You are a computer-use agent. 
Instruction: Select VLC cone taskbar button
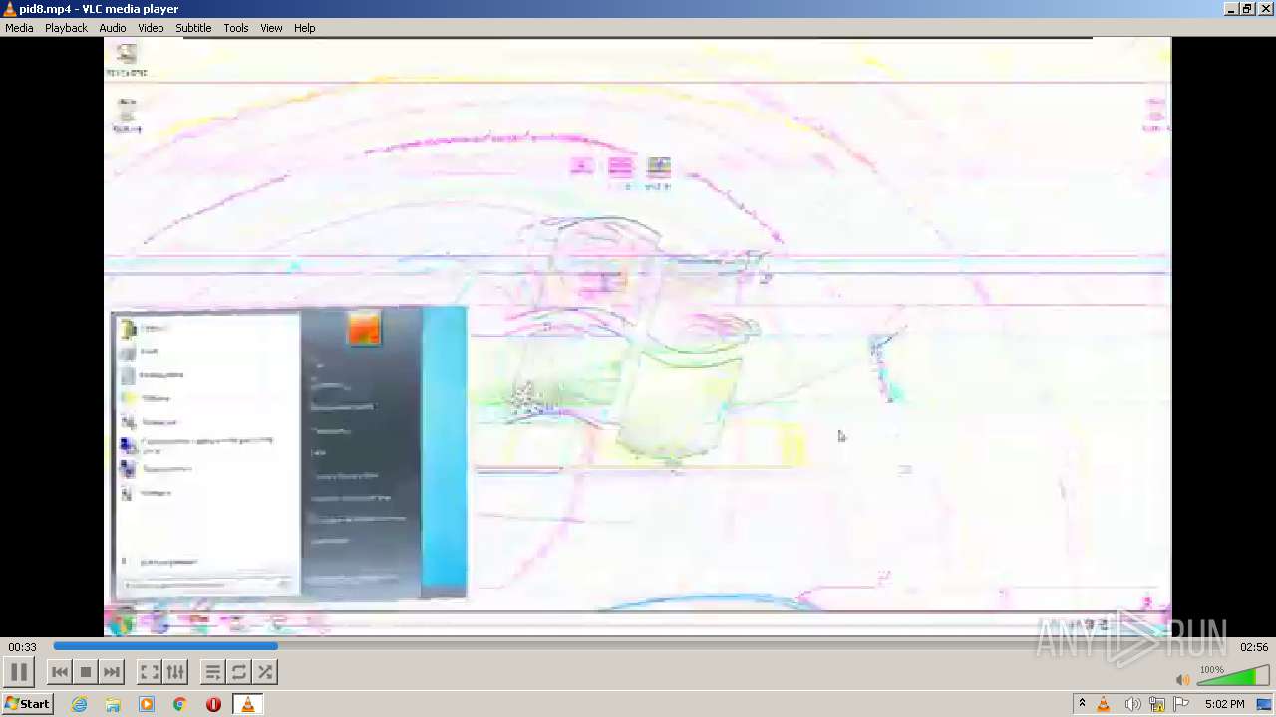248,704
